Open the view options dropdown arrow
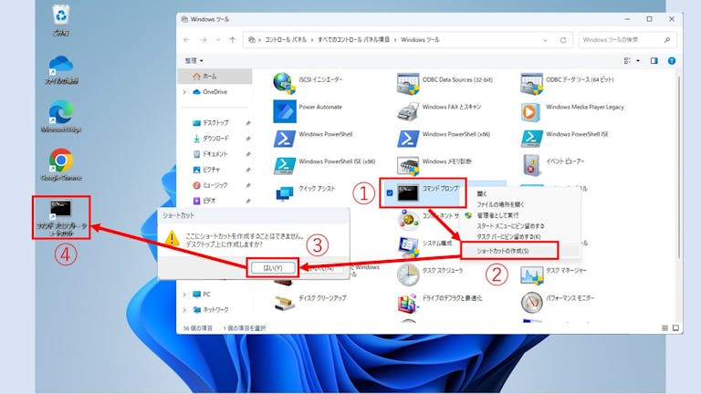Image resolution: width=701 pixels, height=394 pixels. pos(638,61)
